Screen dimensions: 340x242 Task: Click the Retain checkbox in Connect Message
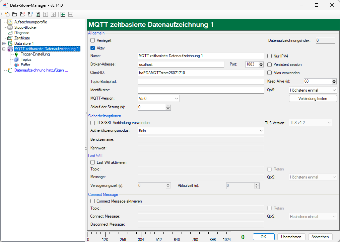[270, 208]
